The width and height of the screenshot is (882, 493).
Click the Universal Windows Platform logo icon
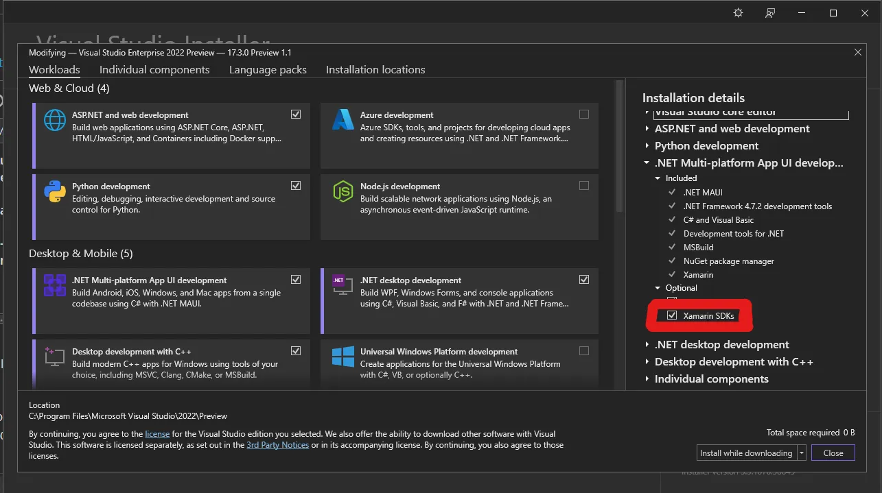point(343,357)
